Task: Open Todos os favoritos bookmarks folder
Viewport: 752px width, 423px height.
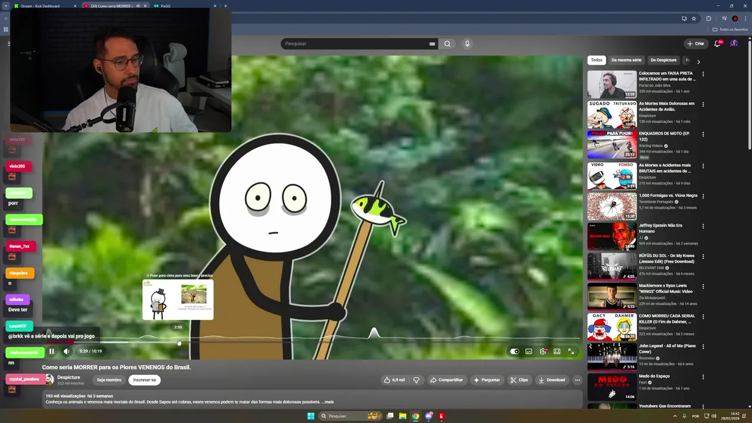Action: point(730,29)
